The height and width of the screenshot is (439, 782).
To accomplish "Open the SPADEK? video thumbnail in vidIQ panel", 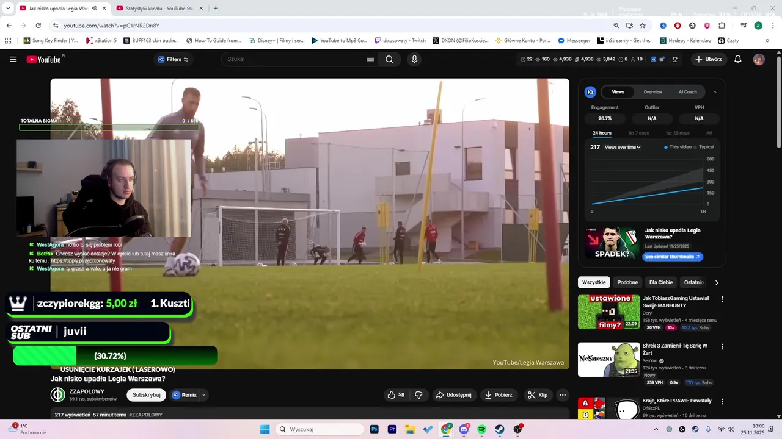I will coord(612,243).
